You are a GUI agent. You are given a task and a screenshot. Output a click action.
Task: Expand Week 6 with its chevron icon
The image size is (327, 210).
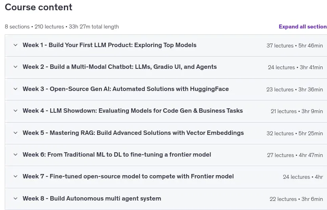tap(15, 154)
